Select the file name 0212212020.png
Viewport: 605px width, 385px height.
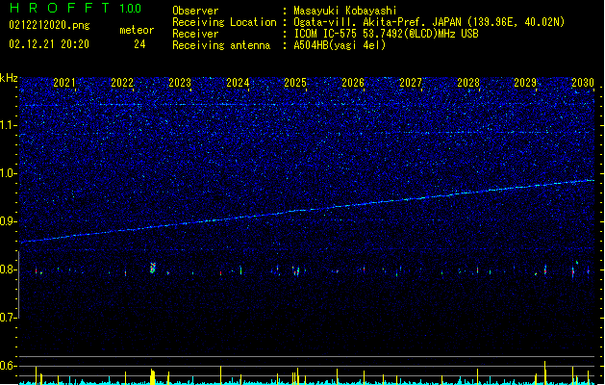click(x=49, y=25)
